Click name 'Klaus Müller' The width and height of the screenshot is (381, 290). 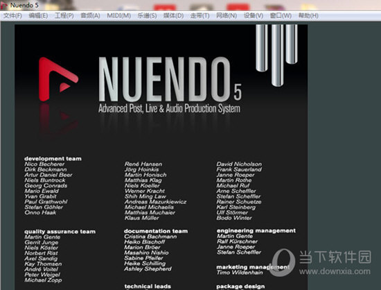[x=141, y=218]
